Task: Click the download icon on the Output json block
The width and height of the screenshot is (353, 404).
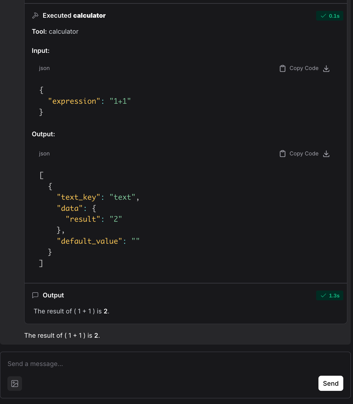Action: (326, 154)
